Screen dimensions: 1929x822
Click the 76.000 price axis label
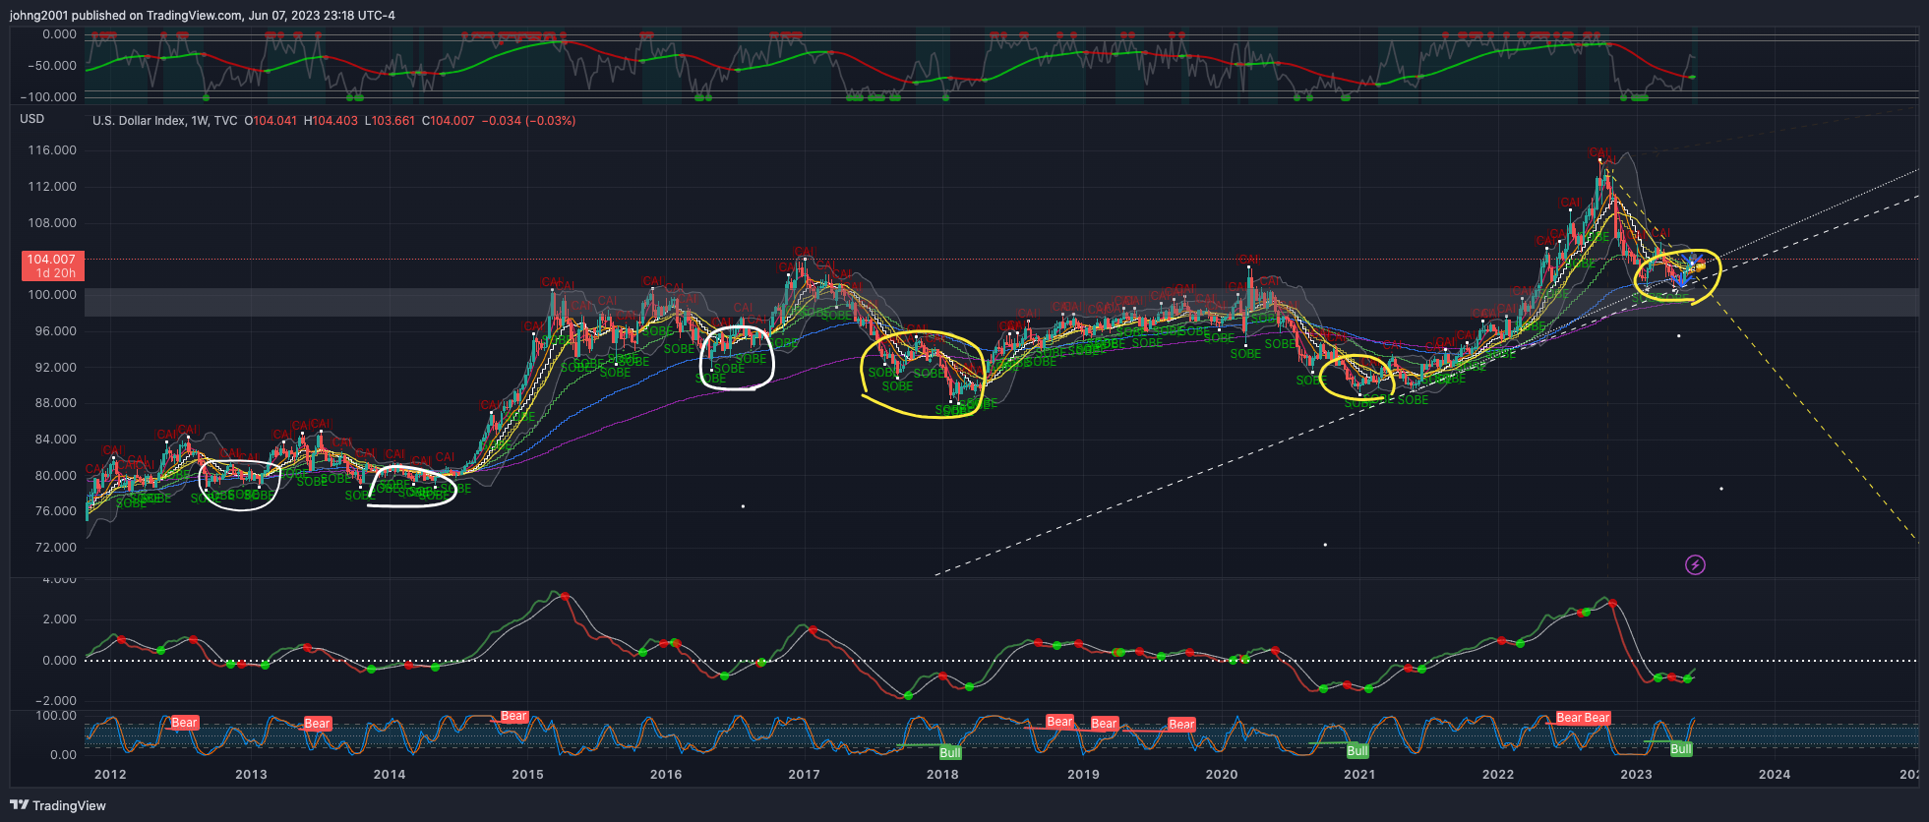[55, 511]
